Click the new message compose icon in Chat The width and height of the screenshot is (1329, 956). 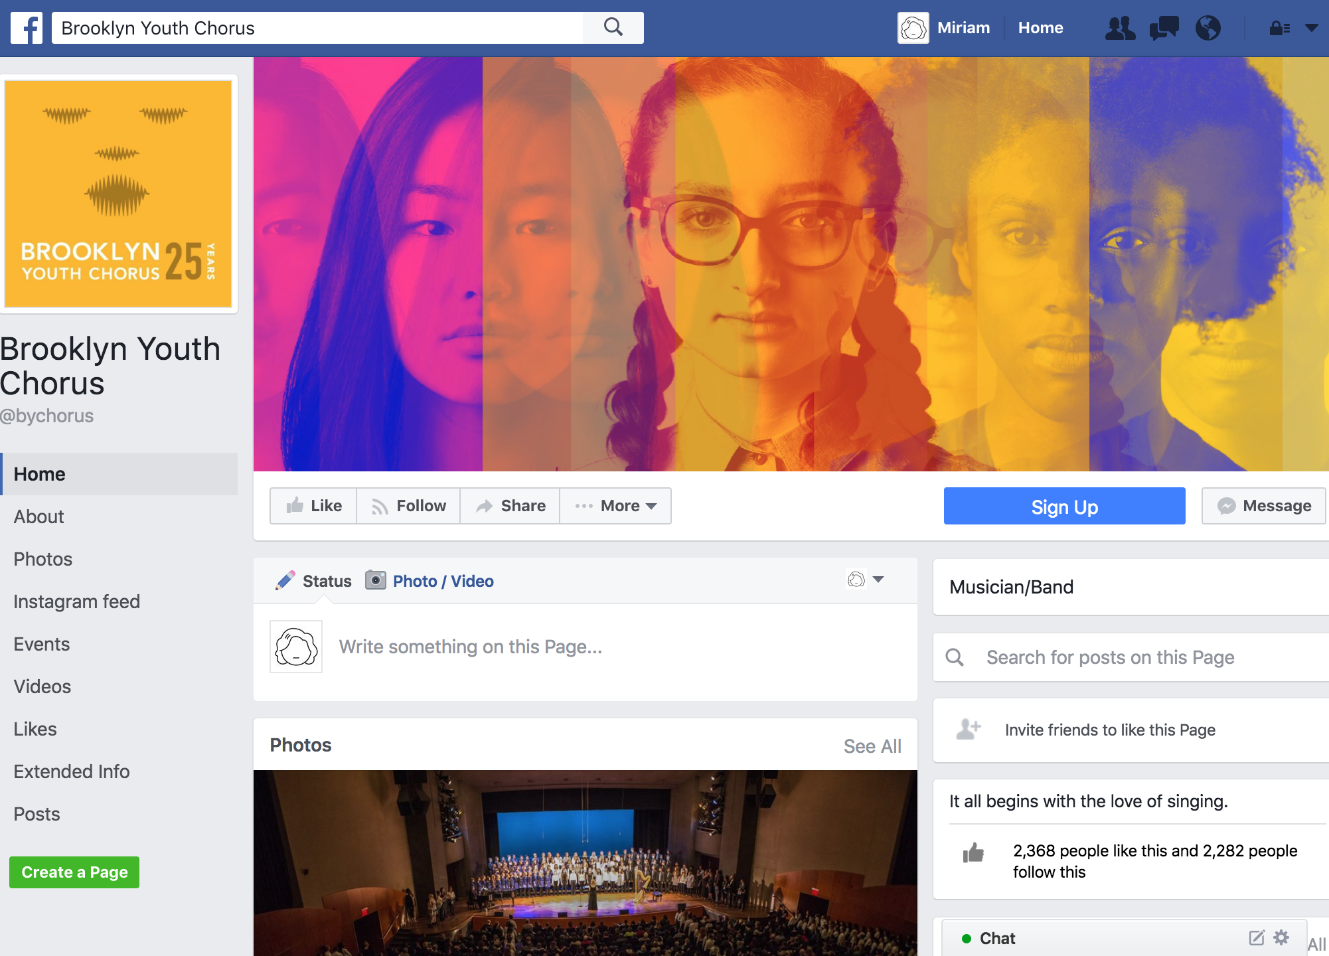click(x=1257, y=937)
